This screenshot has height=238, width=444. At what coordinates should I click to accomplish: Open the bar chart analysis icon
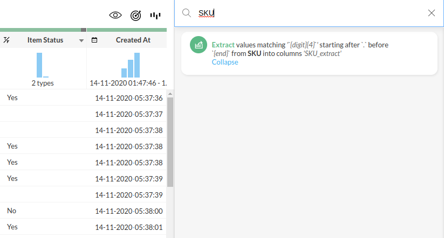click(x=155, y=16)
